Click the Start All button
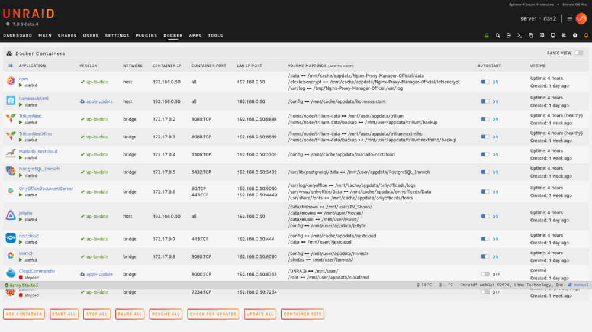 64,314
